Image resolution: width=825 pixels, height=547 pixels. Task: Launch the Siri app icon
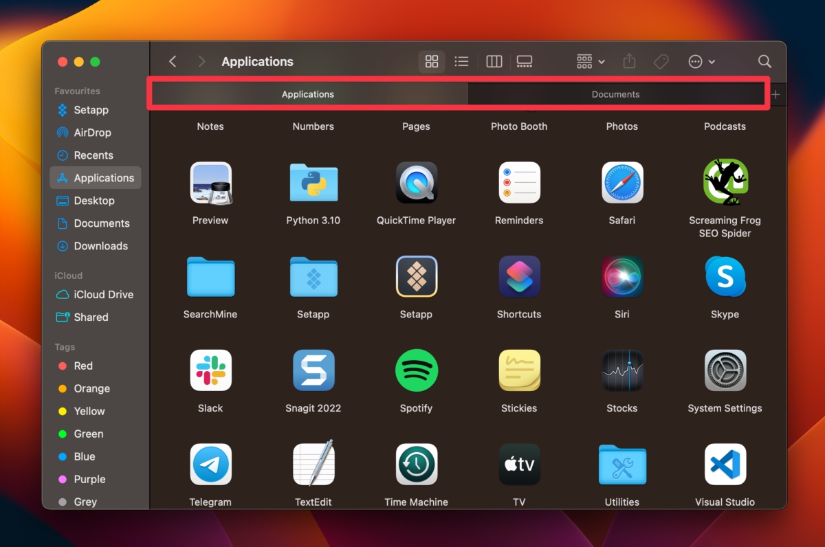tap(621, 276)
